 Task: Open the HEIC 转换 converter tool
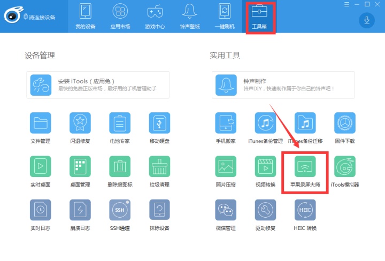(305, 210)
